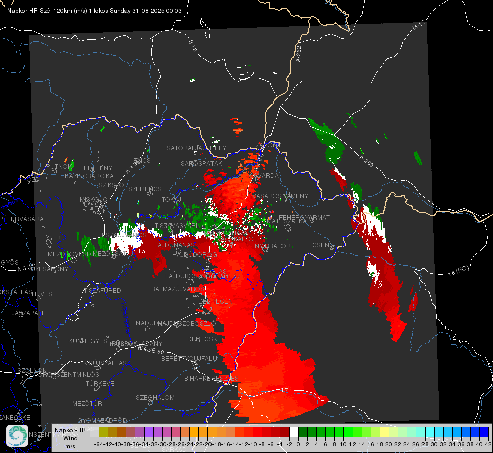Click the FEHÉRGYARMAT city label
This screenshot has width=493, height=453.
(x=304, y=217)
